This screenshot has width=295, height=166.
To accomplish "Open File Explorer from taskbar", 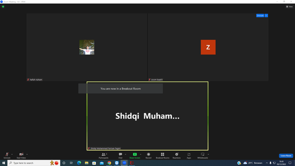I will [x=87, y=163].
